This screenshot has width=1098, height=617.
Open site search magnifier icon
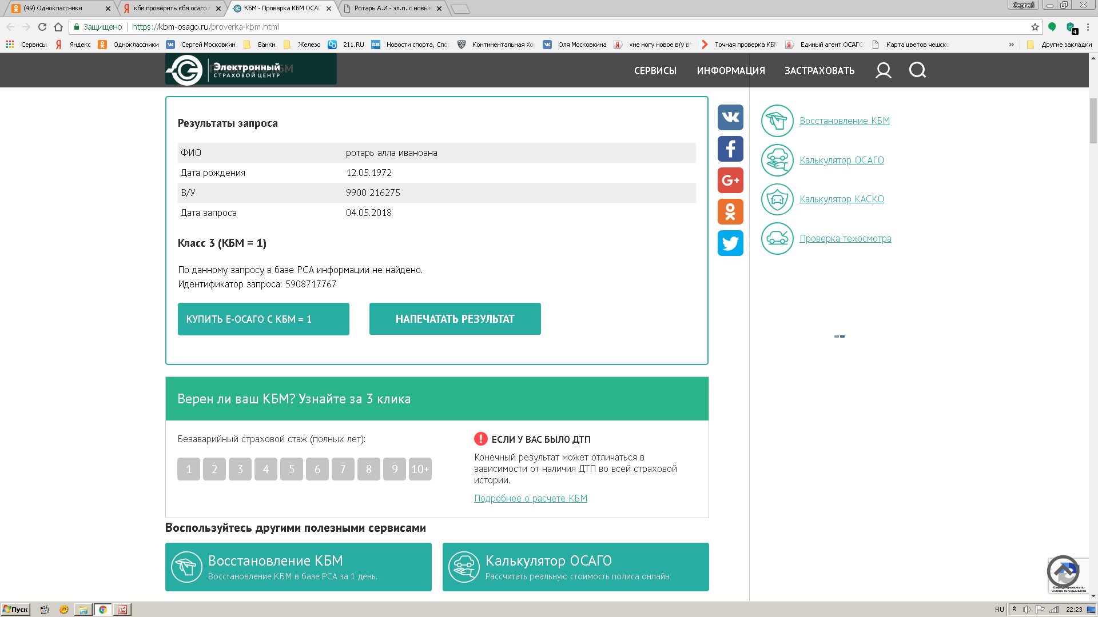coord(917,70)
